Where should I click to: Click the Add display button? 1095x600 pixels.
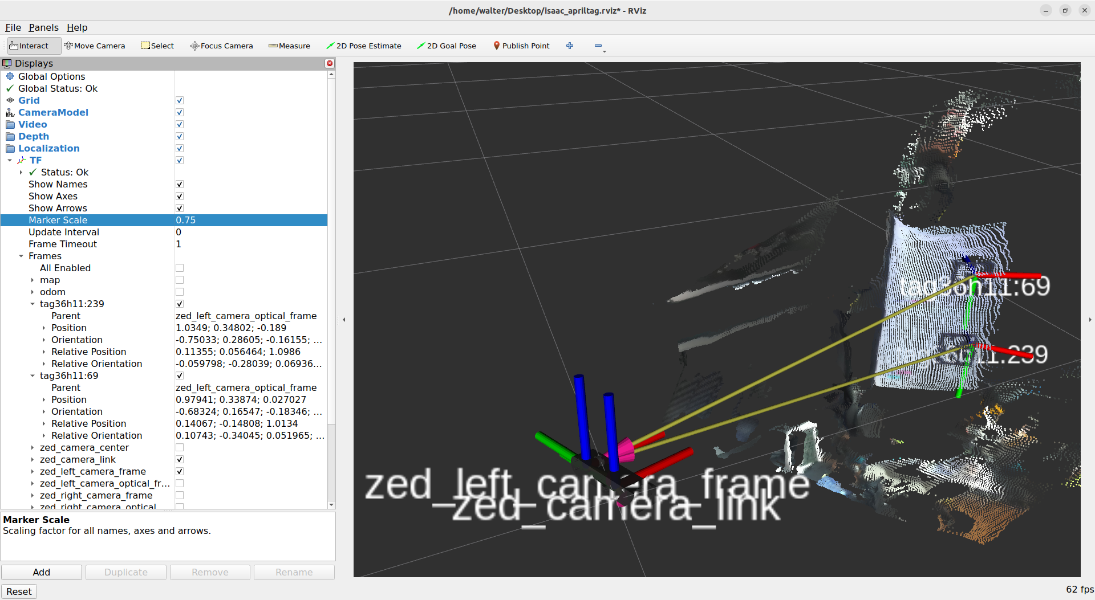[42, 572]
